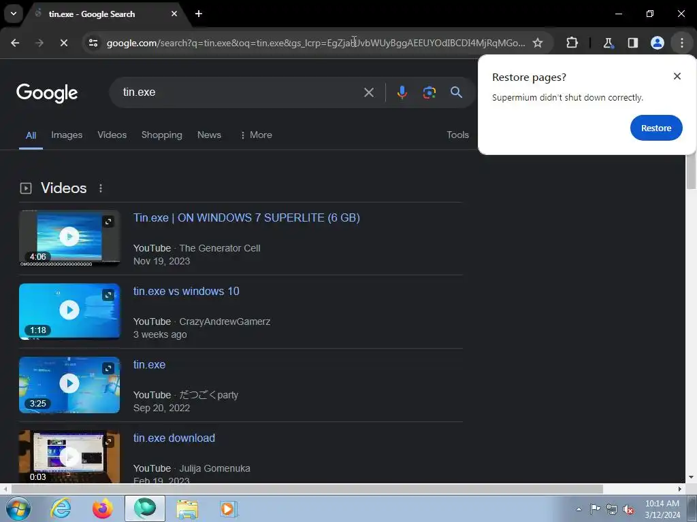This screenshot has width=697, height=522.
Task: Open the Chrome Labs flask icon
Action: coord(608,43)
